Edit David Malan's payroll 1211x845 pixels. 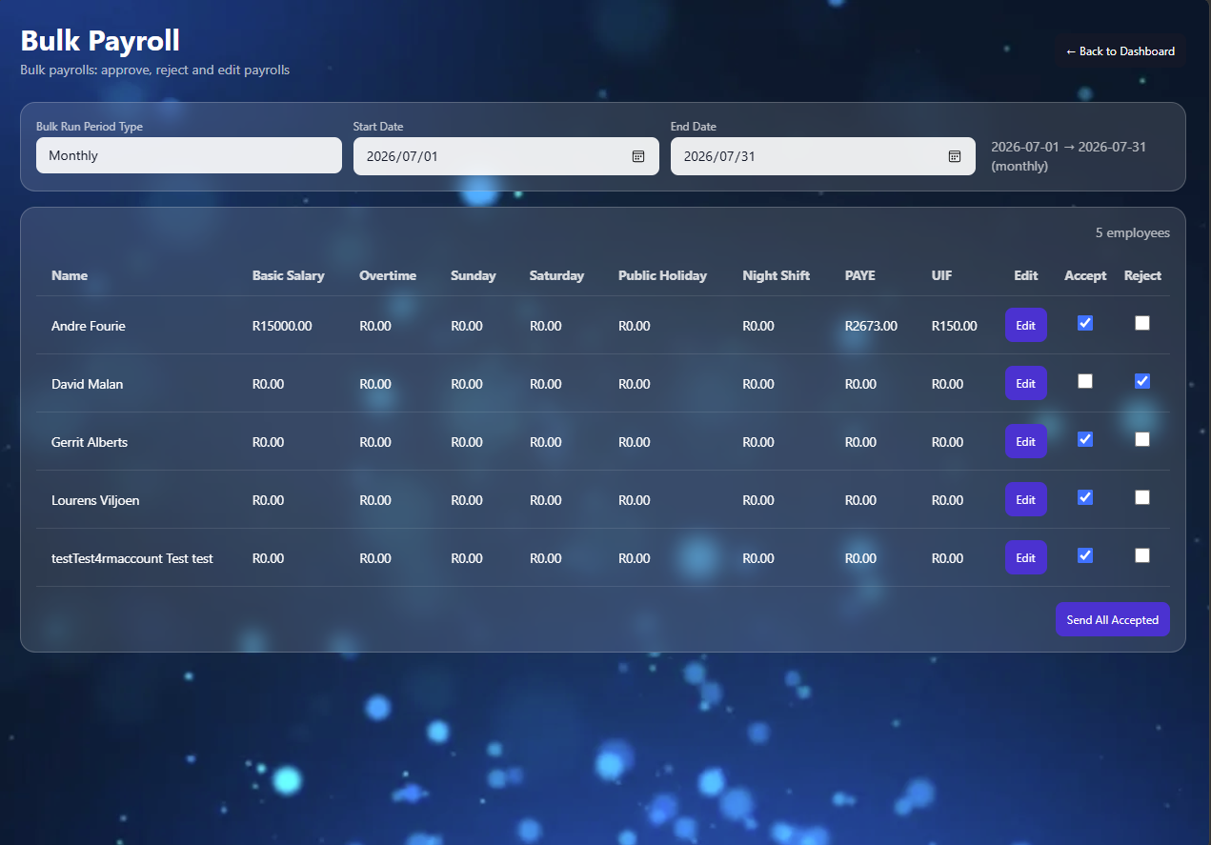1026,384
